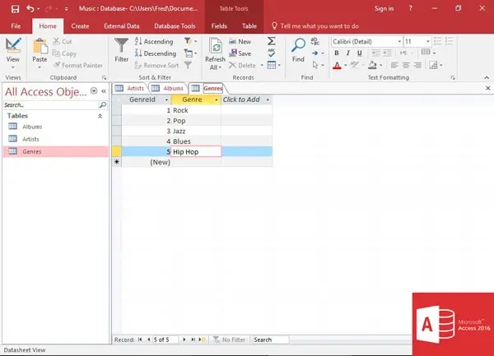Switch to the External Data tab
494x356 pixels.
coord(122,26)
